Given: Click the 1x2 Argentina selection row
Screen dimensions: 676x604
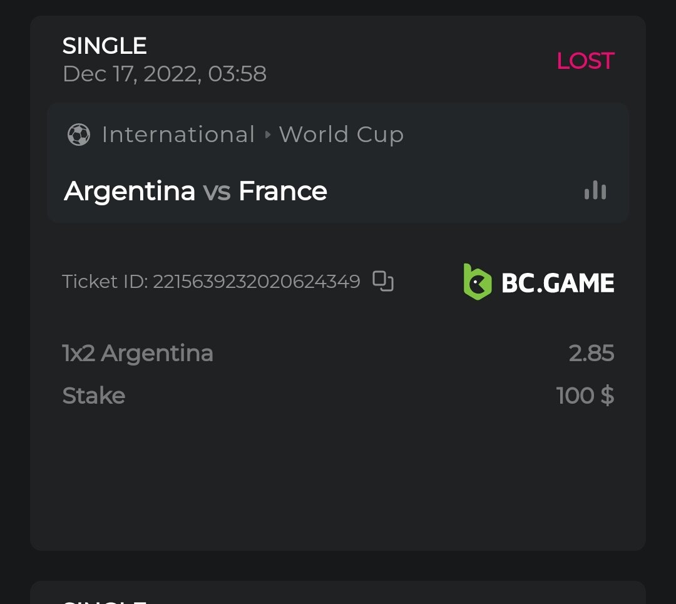Looking at the screenshot, I should [x=138, y=354].
